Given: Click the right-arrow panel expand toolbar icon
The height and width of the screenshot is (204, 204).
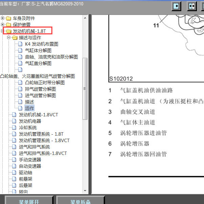Looking at the screenshot, I should pos(176,6).
